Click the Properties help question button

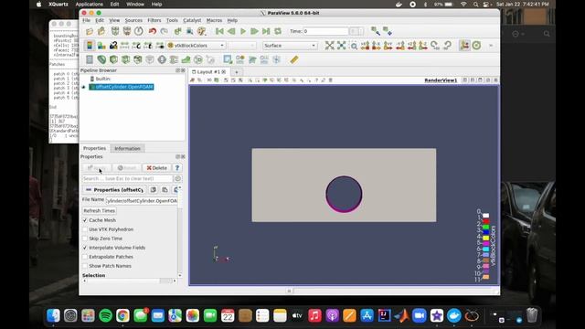click(177, 168)
